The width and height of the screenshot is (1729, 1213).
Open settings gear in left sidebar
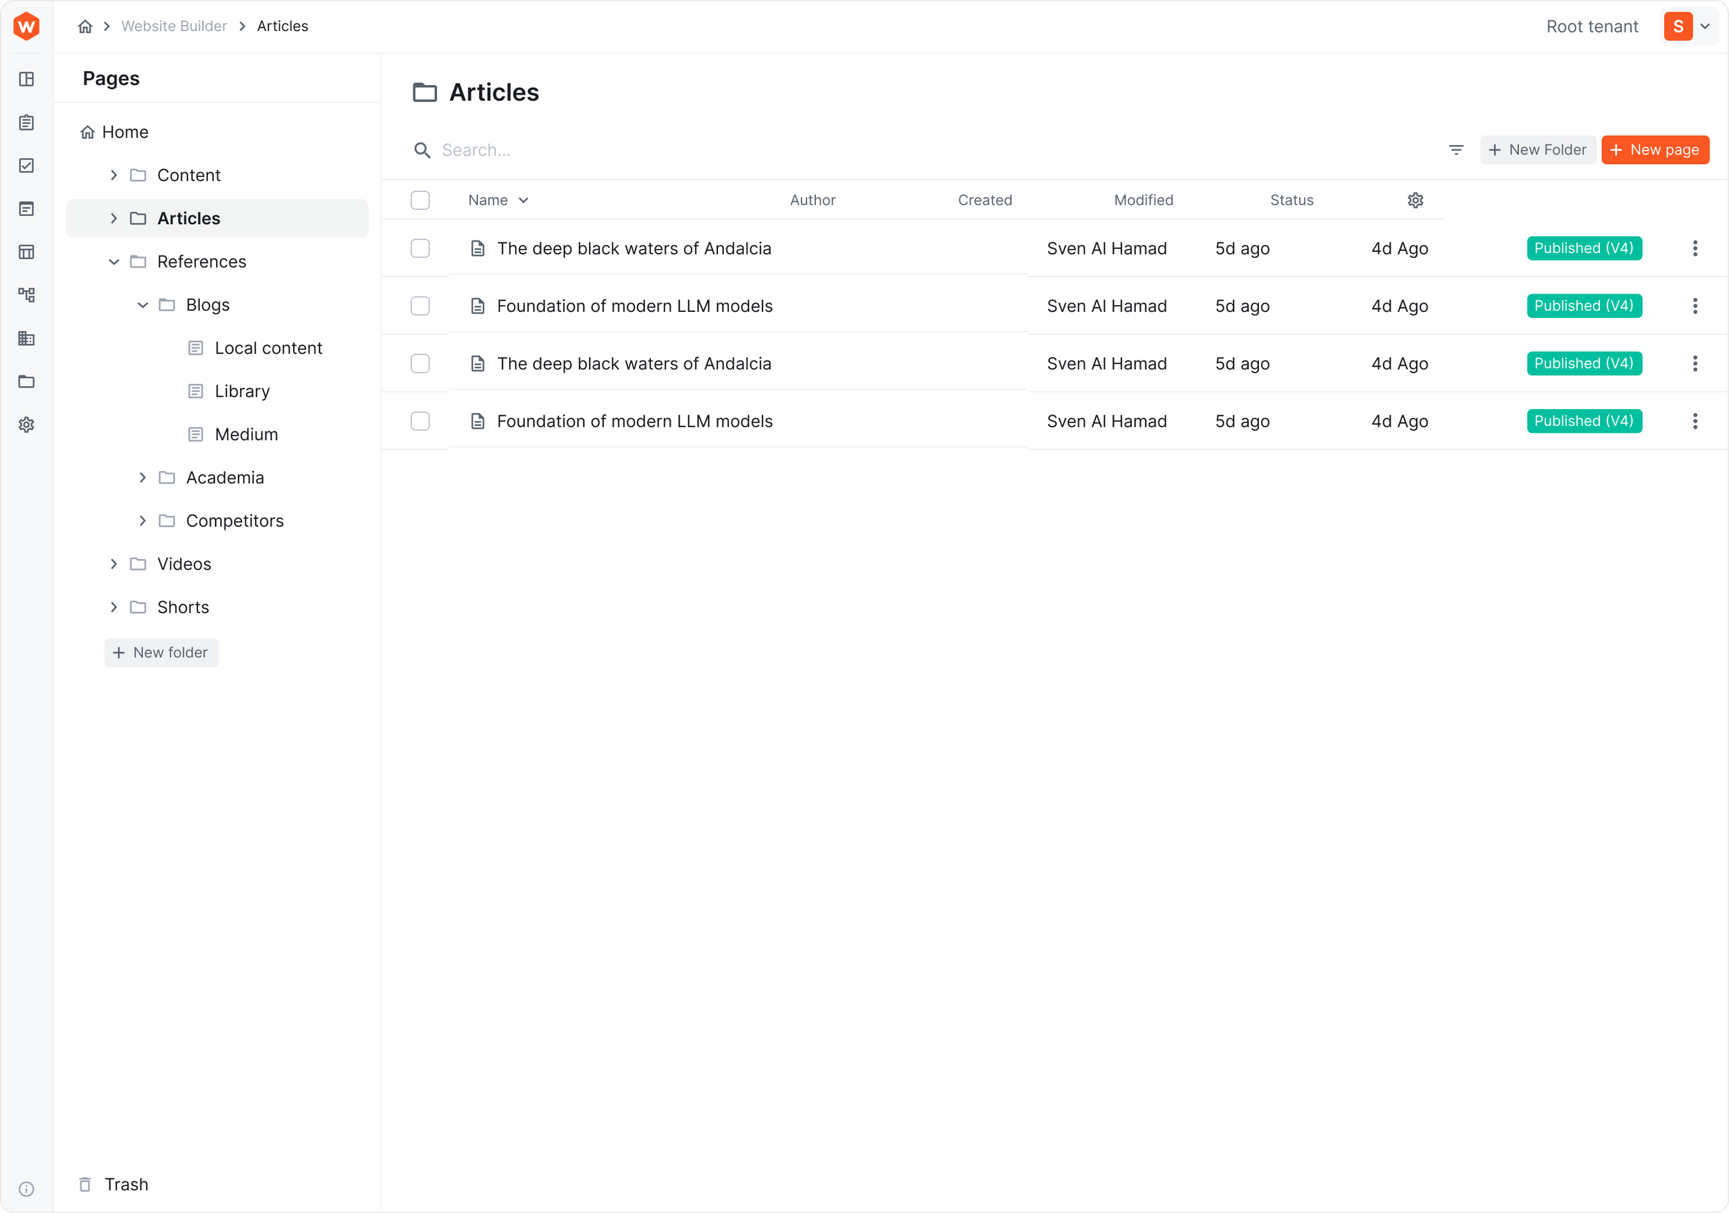click(26, 425)
